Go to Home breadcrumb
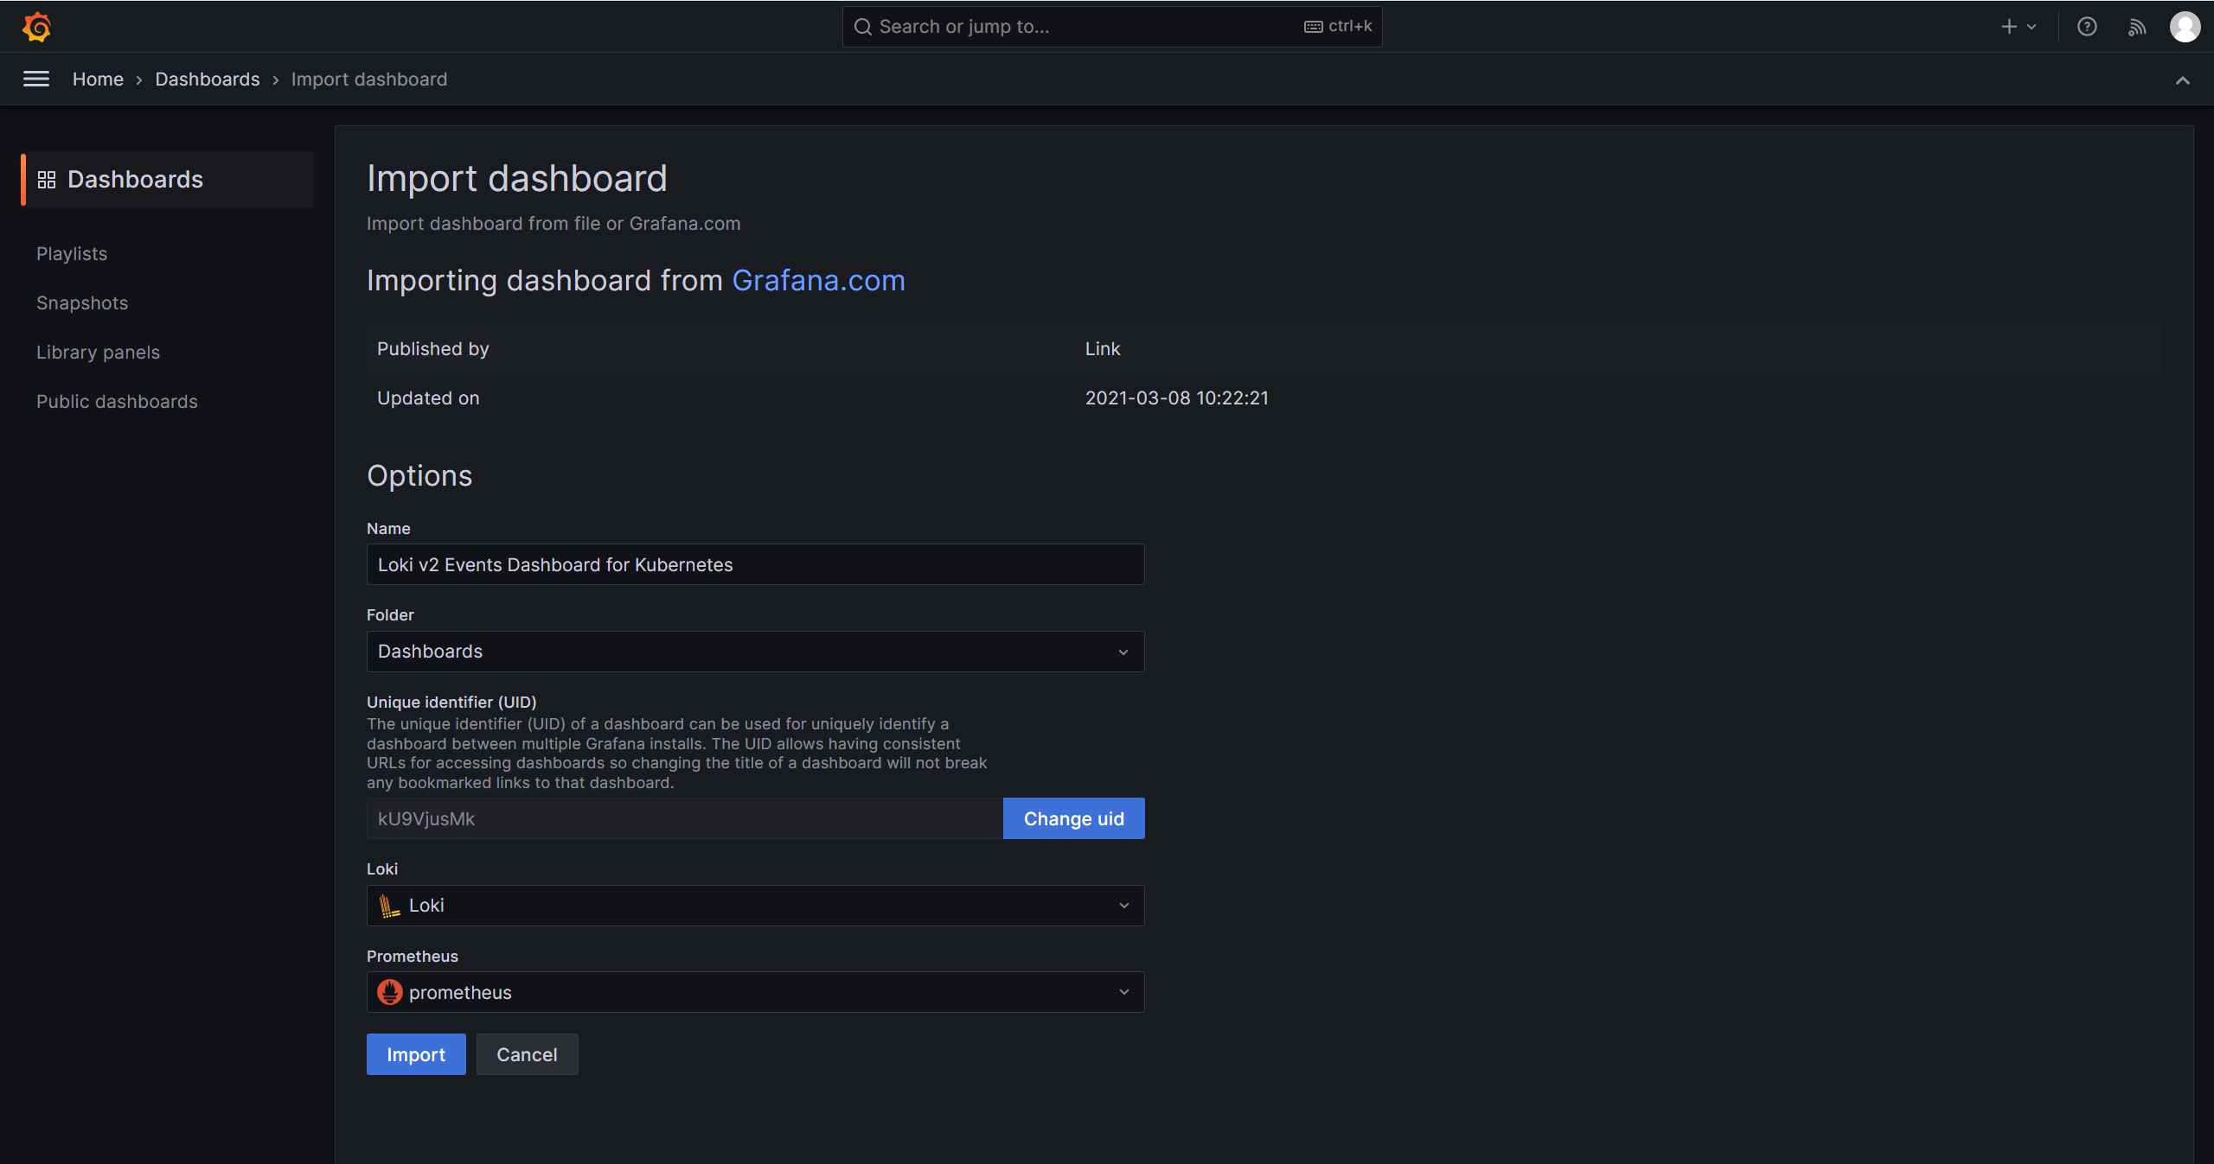 pos(98,80)
